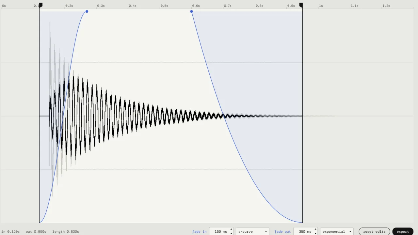Click the fade in duration field
Screen dimensions: 418x235
pos(220,231)
